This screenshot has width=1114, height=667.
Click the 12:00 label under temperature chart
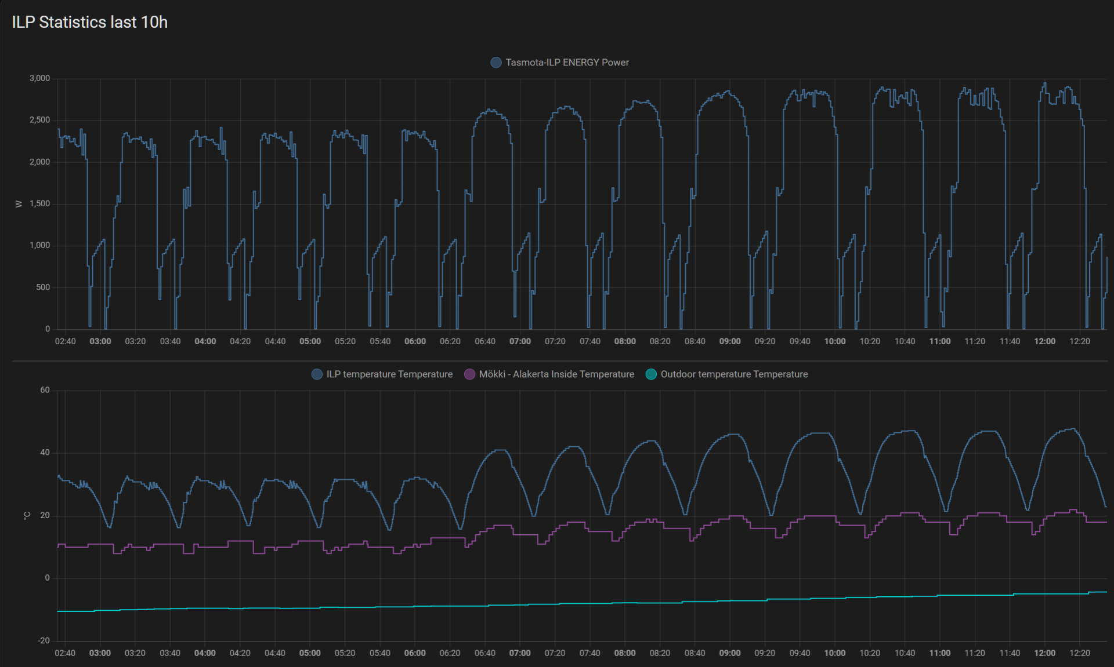click(x=1044, y=653)
